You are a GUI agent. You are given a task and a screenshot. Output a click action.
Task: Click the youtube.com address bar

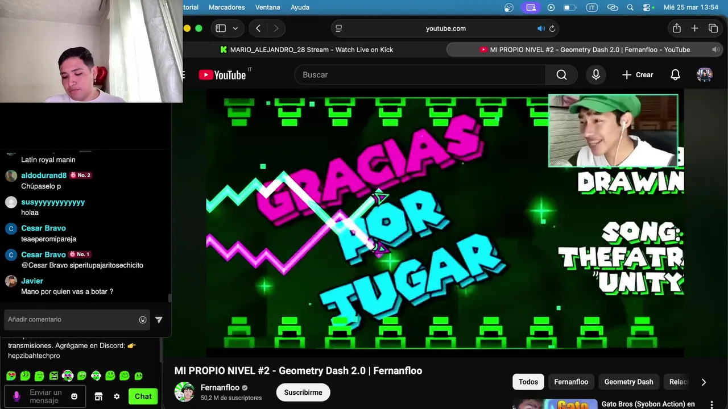445,28
